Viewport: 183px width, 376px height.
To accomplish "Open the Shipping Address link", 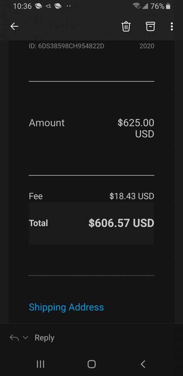I will [x=66, y=307].
